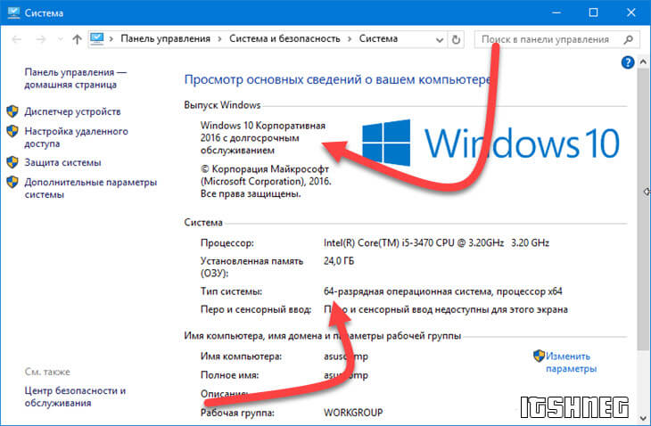Click the search magnifier icon
651x426 pixels.
tap(628, 39)
